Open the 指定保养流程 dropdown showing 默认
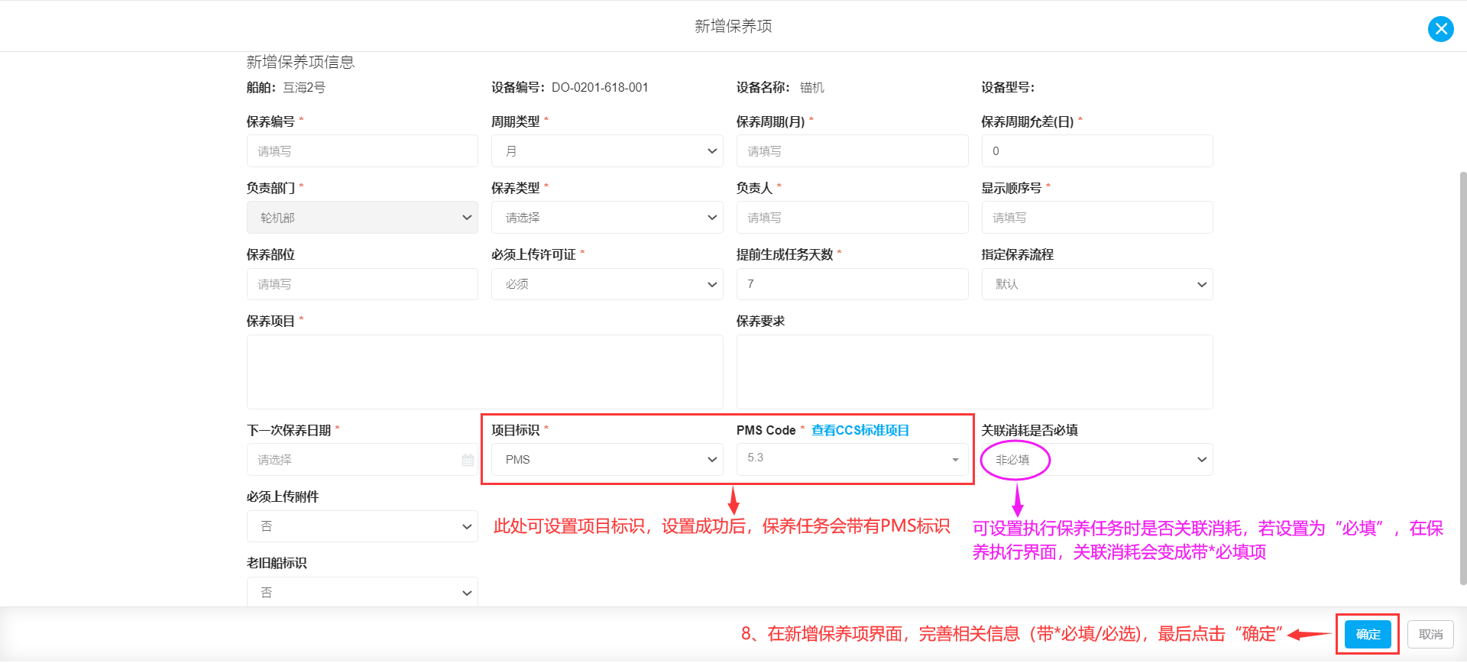Screen dimensions: 1467x663 point(1097,284)
